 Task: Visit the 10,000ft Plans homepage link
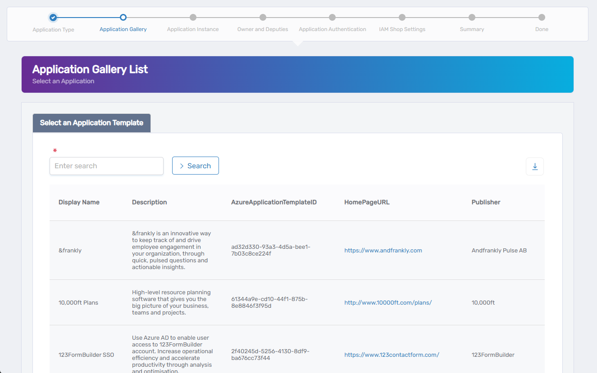click(388, 302)
